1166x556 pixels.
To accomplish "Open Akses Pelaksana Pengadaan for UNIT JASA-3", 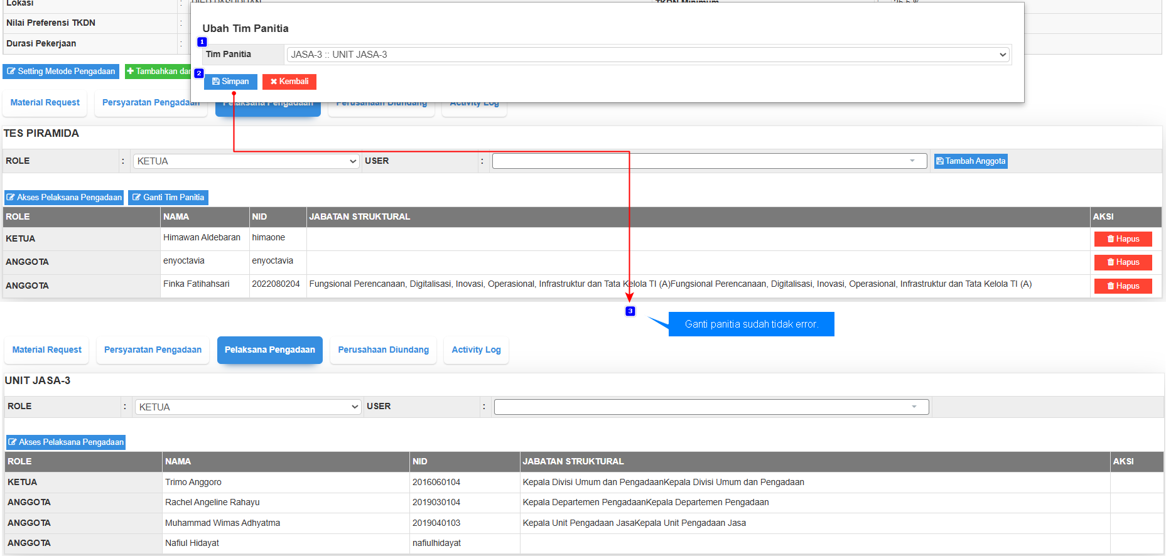I will (66, 442).
